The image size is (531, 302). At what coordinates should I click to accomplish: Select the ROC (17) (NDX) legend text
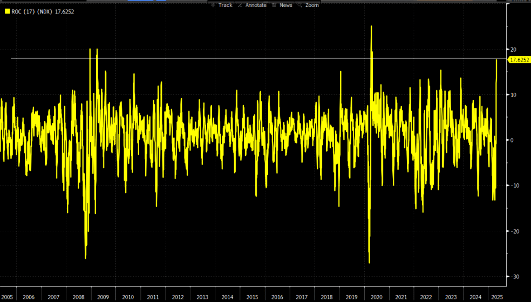coord(32,11)
